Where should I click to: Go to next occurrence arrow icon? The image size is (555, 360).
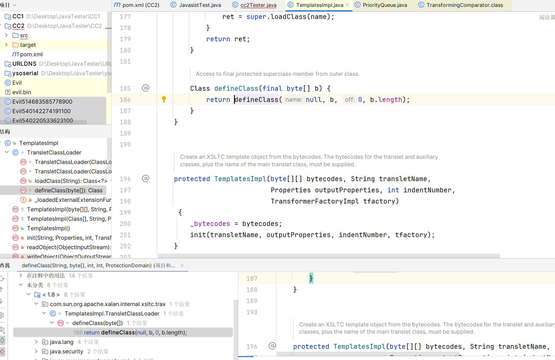click(2, 301)
